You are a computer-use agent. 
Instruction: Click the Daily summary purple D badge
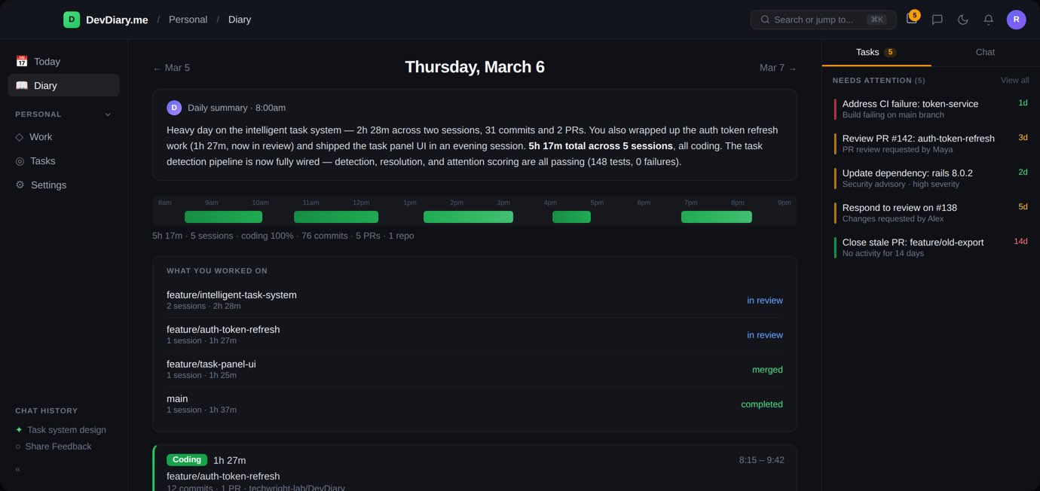click(x=175, y=107)
